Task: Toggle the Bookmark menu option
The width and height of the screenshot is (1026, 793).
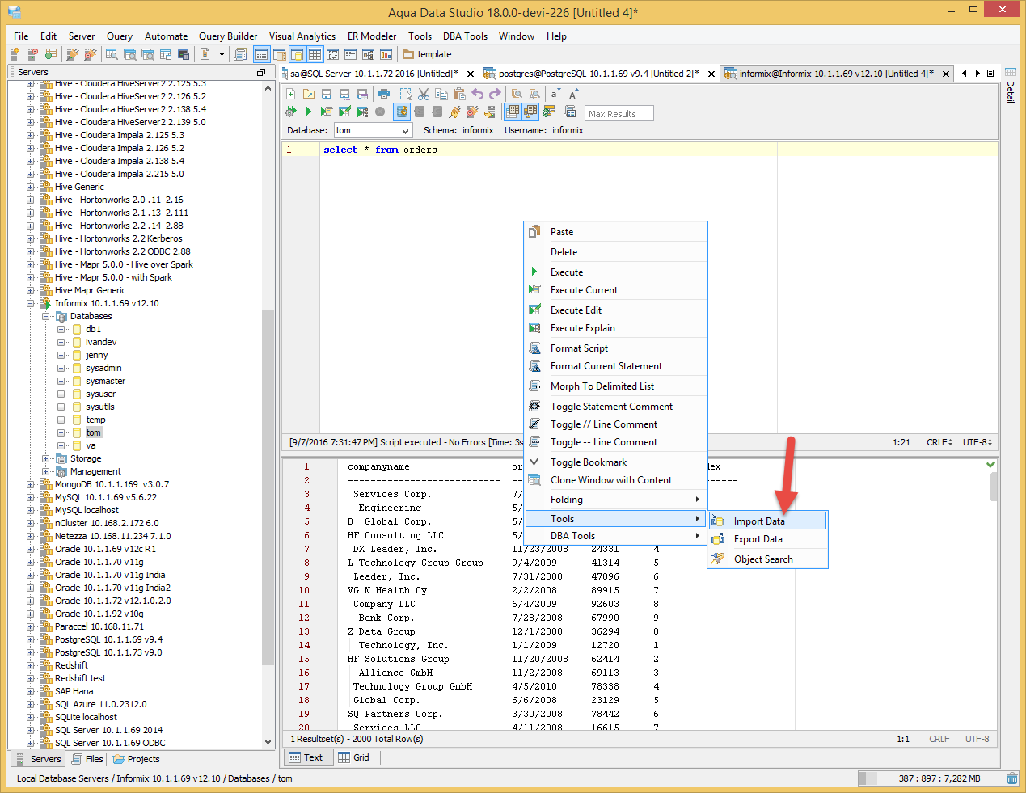Action: click(588, 462)
